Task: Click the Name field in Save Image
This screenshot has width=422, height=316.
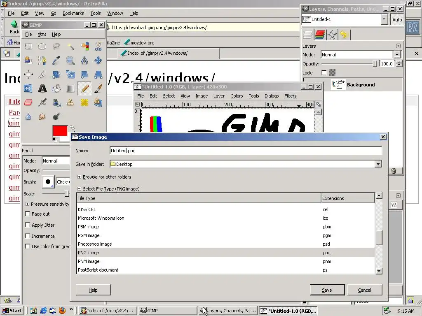Action: [246, 151]
